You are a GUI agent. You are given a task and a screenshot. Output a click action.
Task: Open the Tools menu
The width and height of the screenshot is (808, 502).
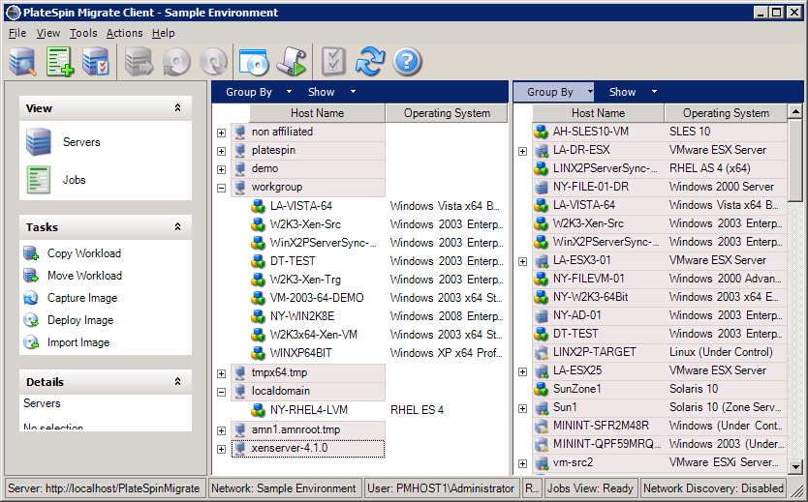pyautogui.click(x=83, y=33)
